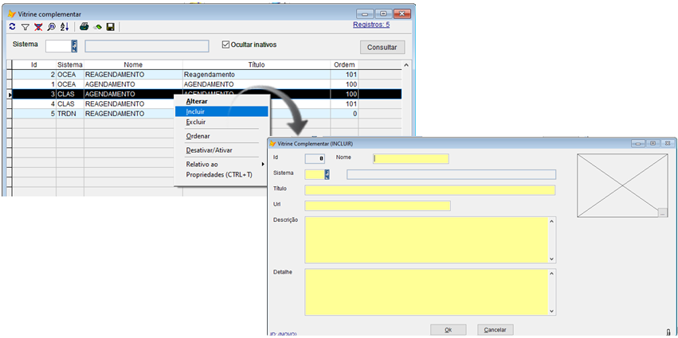This screenshot has width=678, height=338.
Task: Click the refresh icon in the toolbar
Action: click(12, 26)
